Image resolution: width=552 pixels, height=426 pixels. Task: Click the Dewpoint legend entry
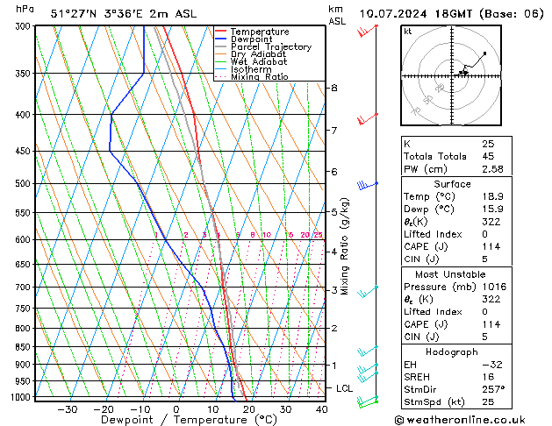point(251,39)
